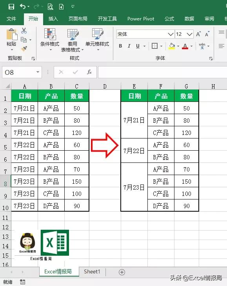Click cell F10 with D产品
Viewport: 227px width, 286px height.
tap(161, 206)
